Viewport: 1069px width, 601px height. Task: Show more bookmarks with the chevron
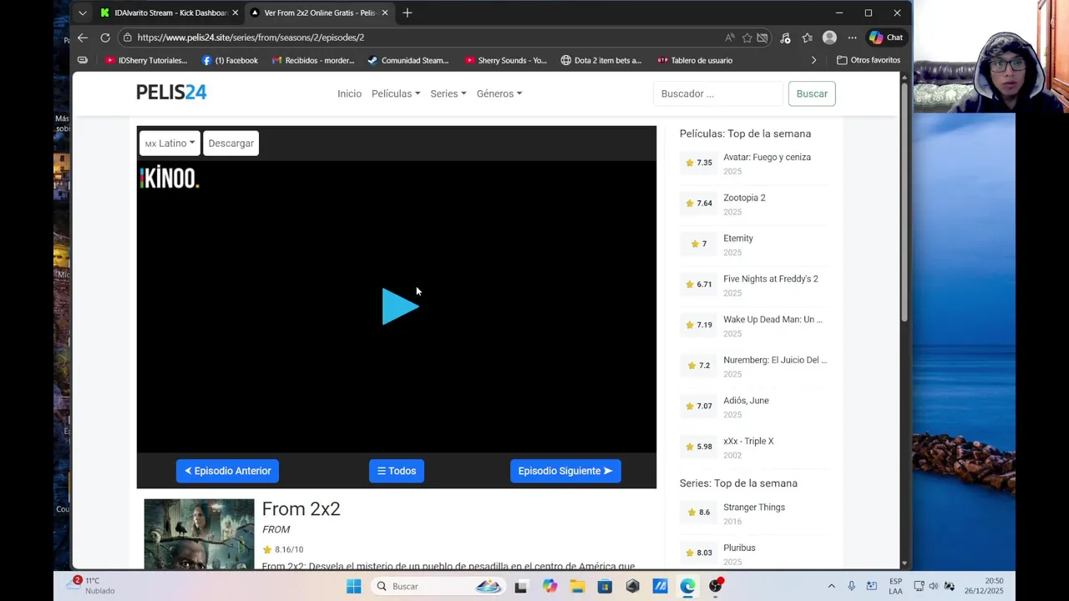pyautogui.click(x=813, y=60)
